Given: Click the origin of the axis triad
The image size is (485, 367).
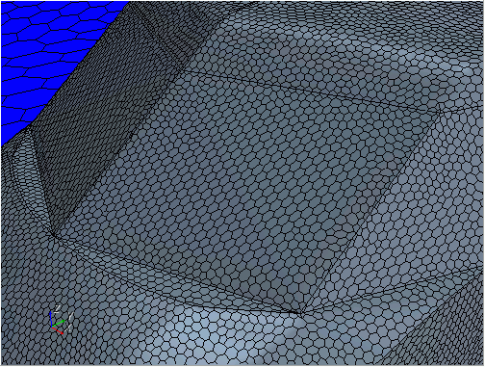Looking at the screenshot, I should [x=52, y=328].
